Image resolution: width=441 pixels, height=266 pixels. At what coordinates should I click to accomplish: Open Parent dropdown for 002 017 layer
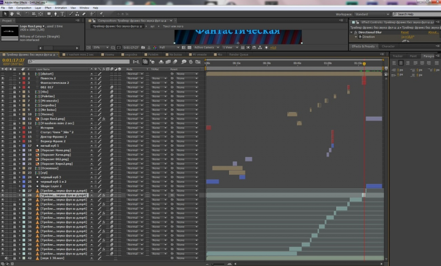[186, 87]
